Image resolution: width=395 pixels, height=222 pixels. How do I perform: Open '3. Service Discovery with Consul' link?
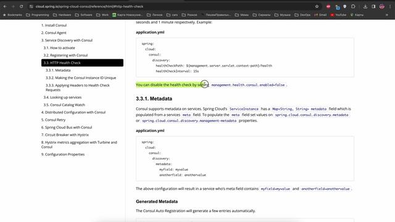coord(67,40)
